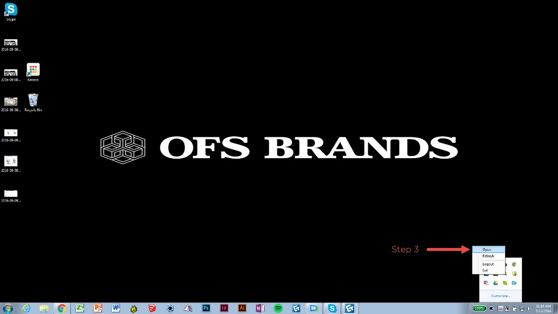Launch SketchUp from the taskbar
Screen dimensions: 558x314
(x=152, y=309)
